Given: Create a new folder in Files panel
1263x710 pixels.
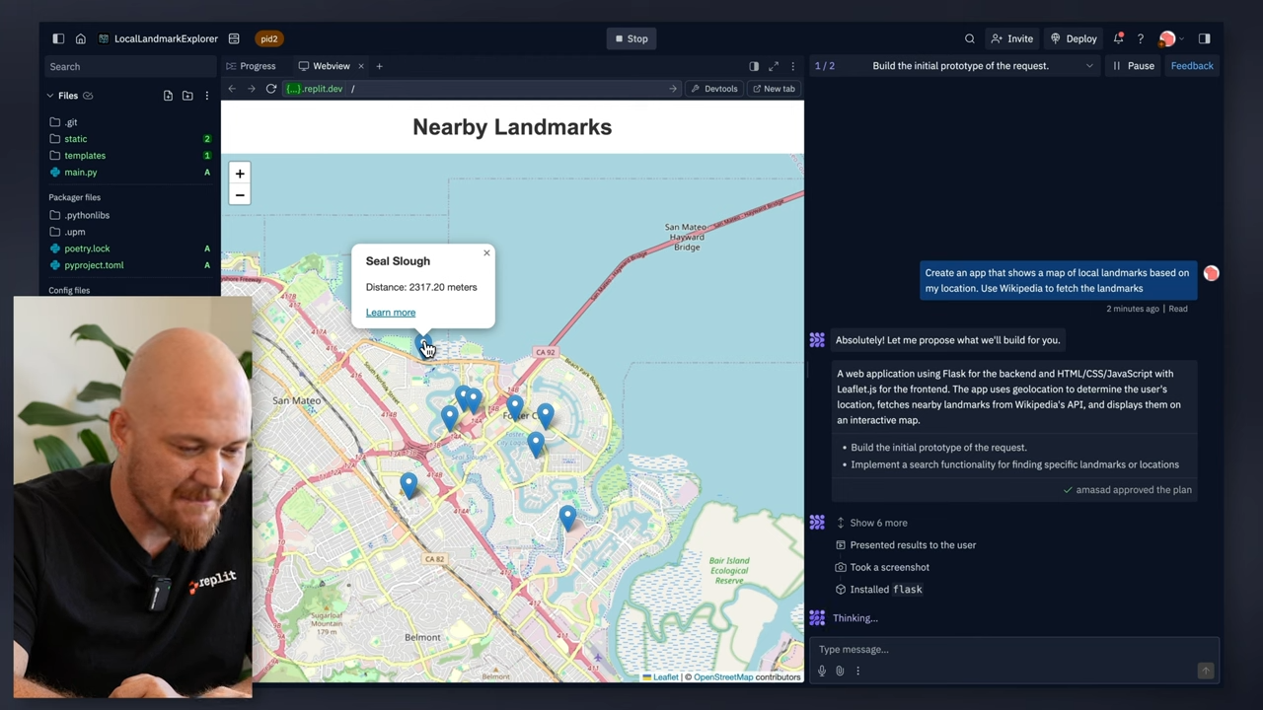Looking at the screenshot, I should coord(187,96).
